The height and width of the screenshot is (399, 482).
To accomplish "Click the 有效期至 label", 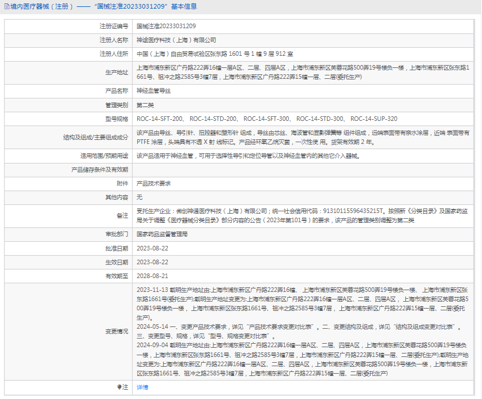I will (117, 276).
